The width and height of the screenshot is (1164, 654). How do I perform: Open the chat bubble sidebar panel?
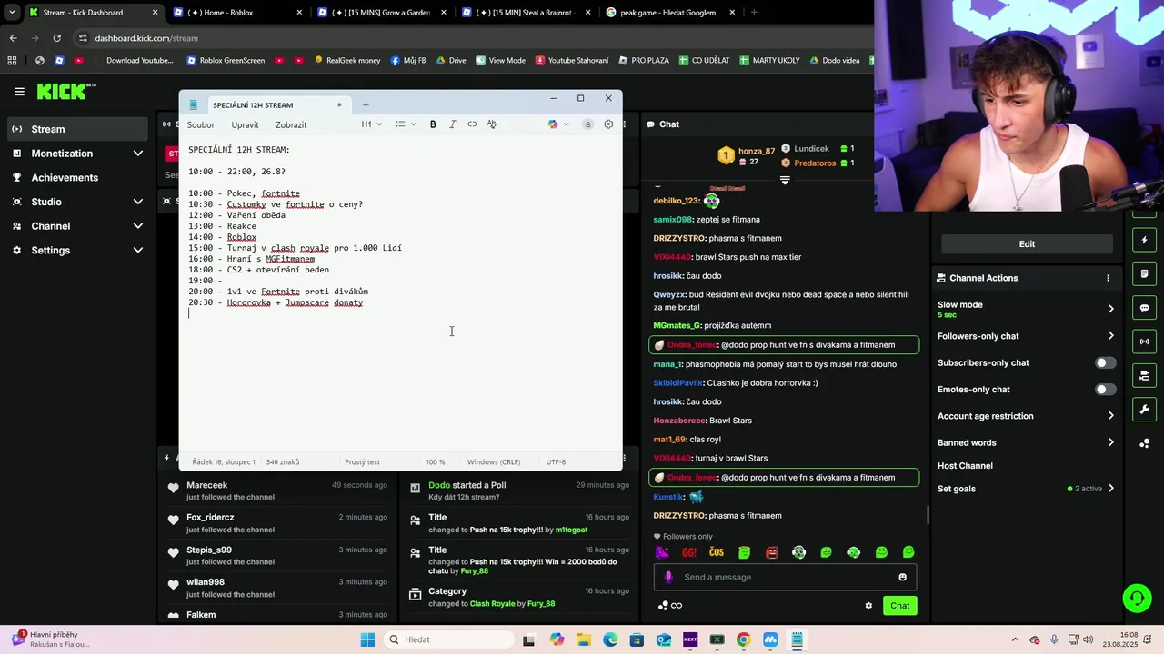point(1145,308)
